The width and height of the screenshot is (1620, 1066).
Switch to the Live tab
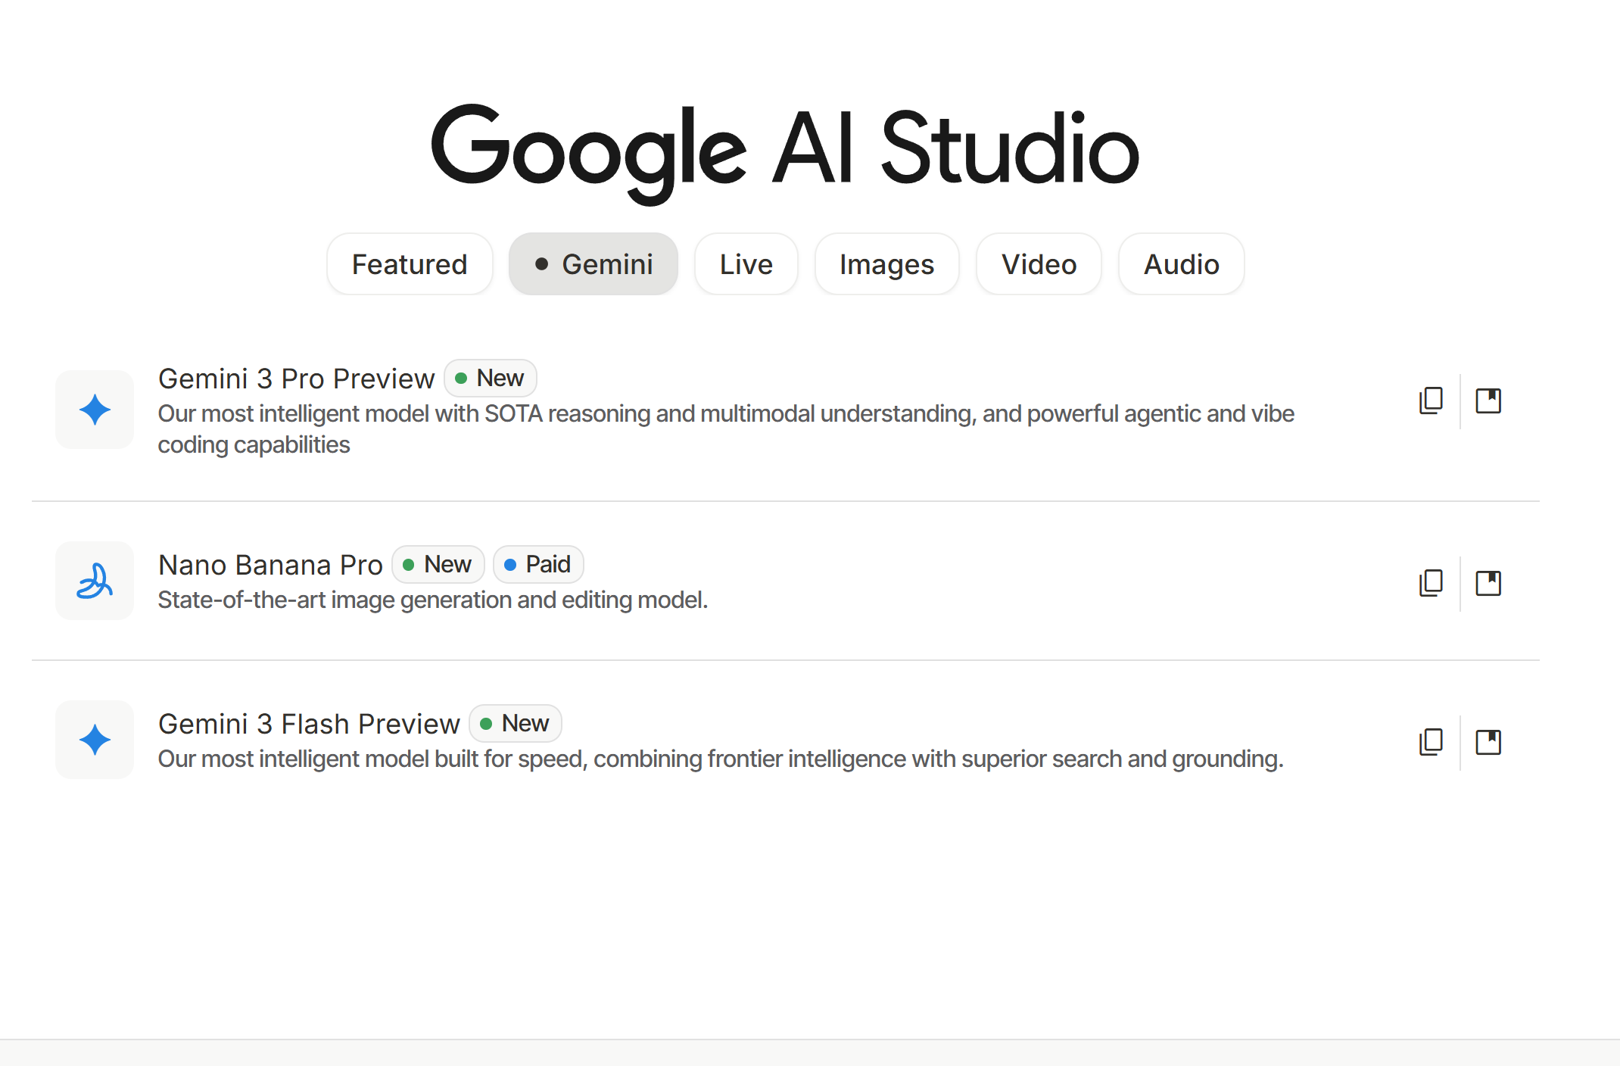(746, 264)
